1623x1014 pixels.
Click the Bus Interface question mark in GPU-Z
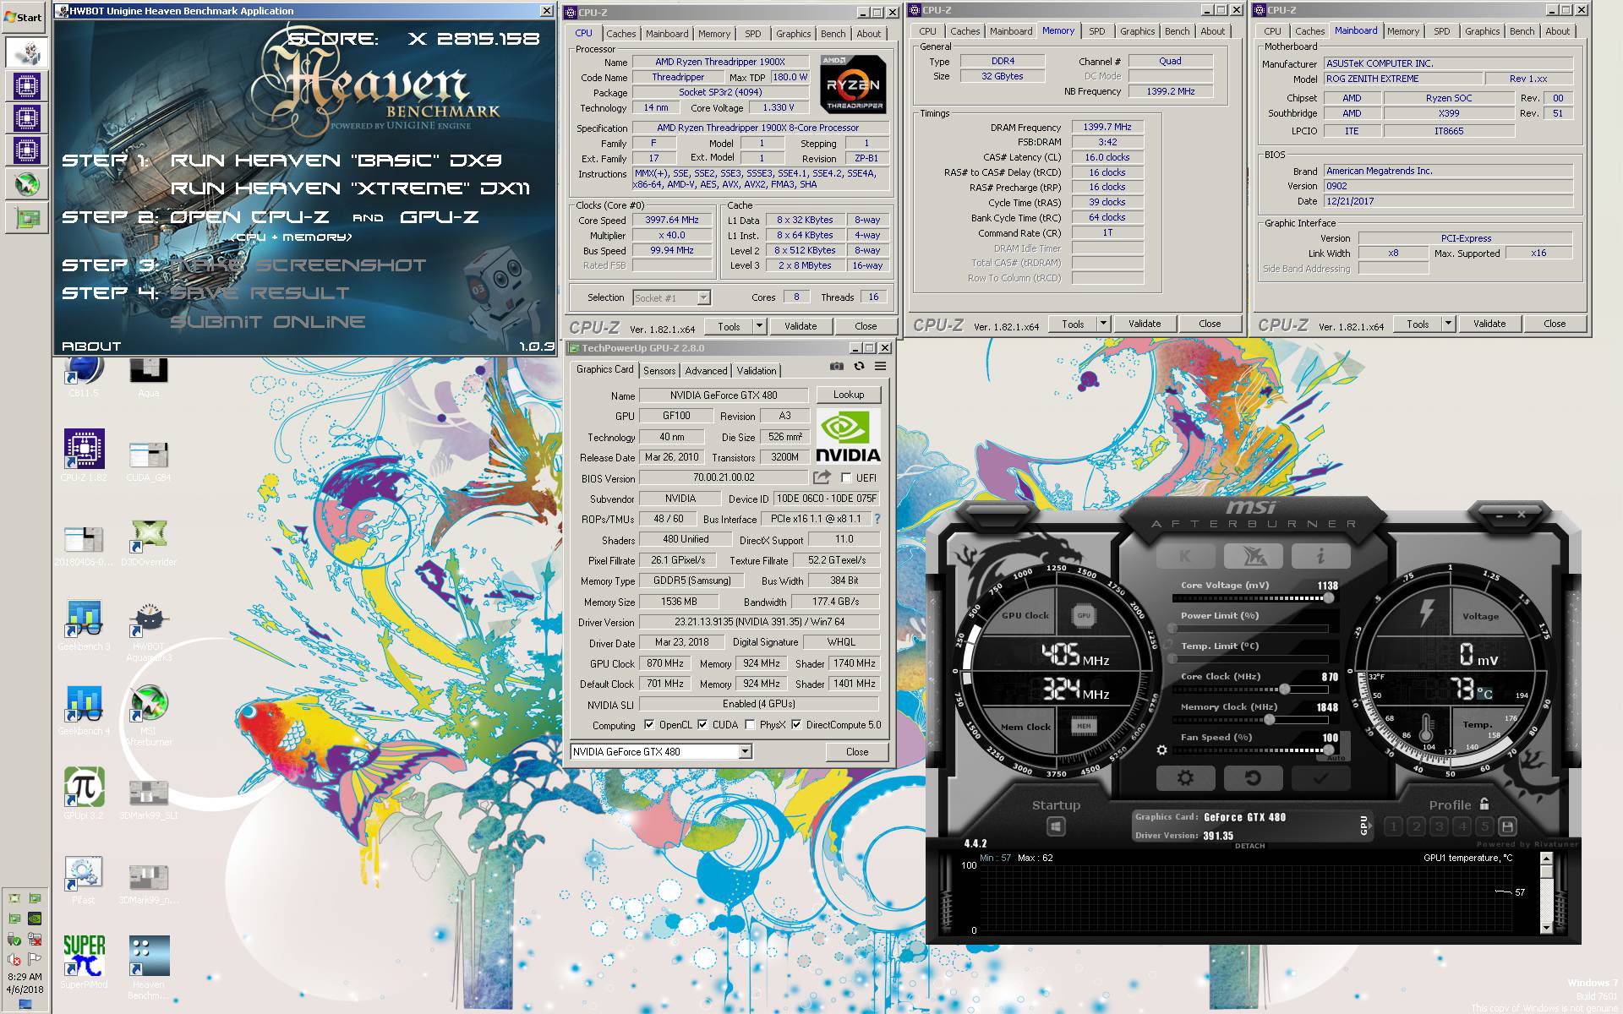877,519
